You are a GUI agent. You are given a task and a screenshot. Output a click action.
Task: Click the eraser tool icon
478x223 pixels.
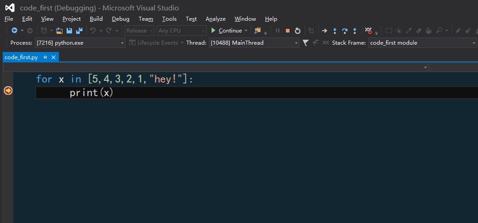[419, 30]
